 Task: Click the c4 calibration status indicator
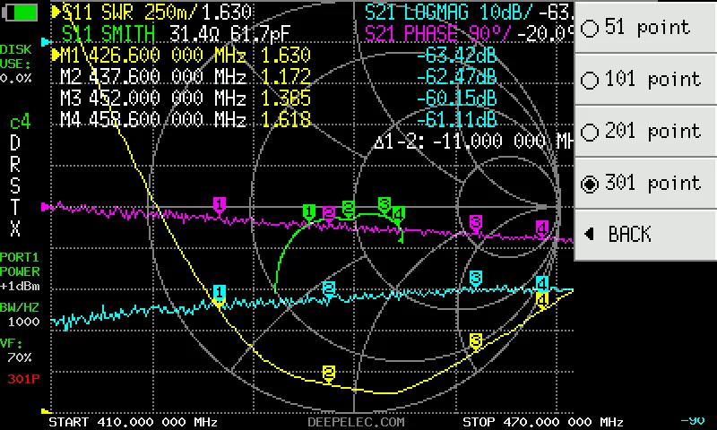pos(20,123)
